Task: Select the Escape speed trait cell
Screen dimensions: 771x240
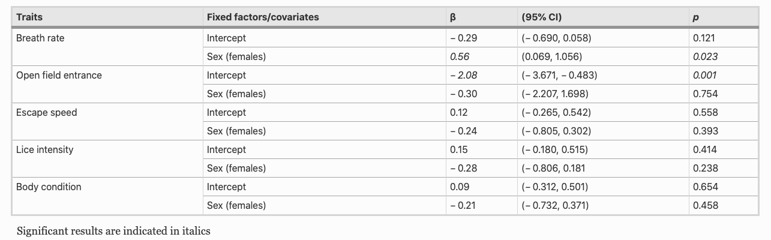Action: click(x=46, y=112)
